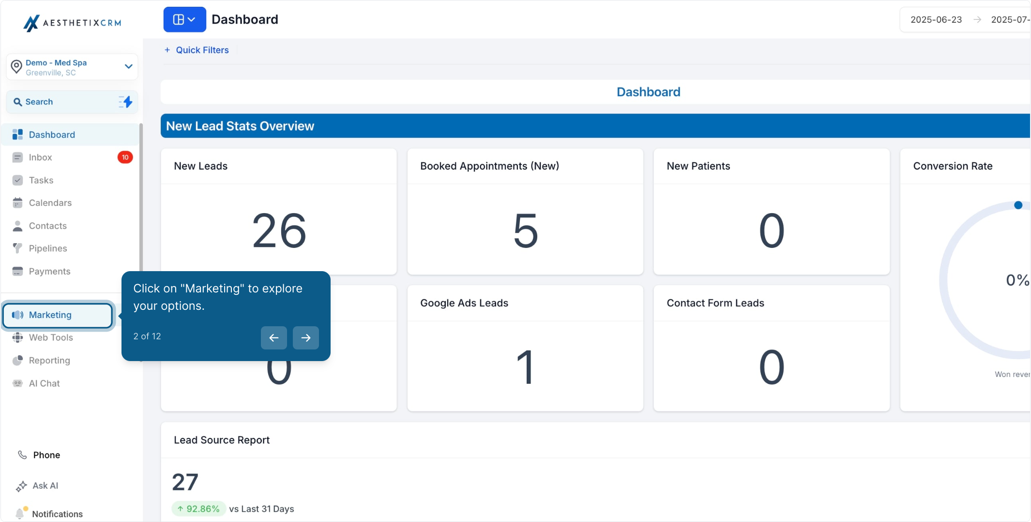Click the New Lead Stats Overview banner
This screenshot has width=1031, height=522.
(x=595, y=126)
